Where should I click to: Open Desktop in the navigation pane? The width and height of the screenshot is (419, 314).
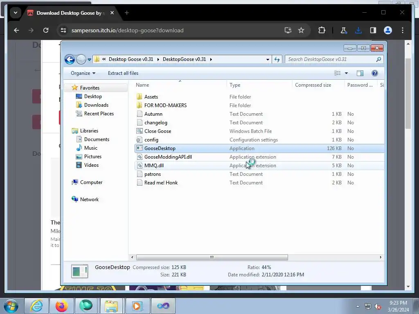(93, 96)
